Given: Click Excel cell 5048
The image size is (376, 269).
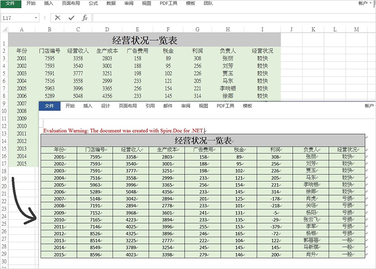Looking at the screenshot, I should click(78, 96).
